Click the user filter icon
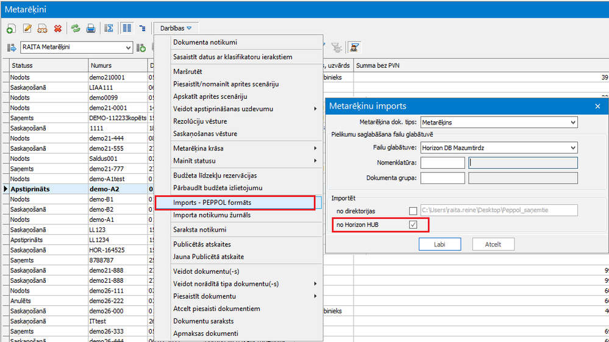This screenshot has width=609, height=342. click(354, 48)
